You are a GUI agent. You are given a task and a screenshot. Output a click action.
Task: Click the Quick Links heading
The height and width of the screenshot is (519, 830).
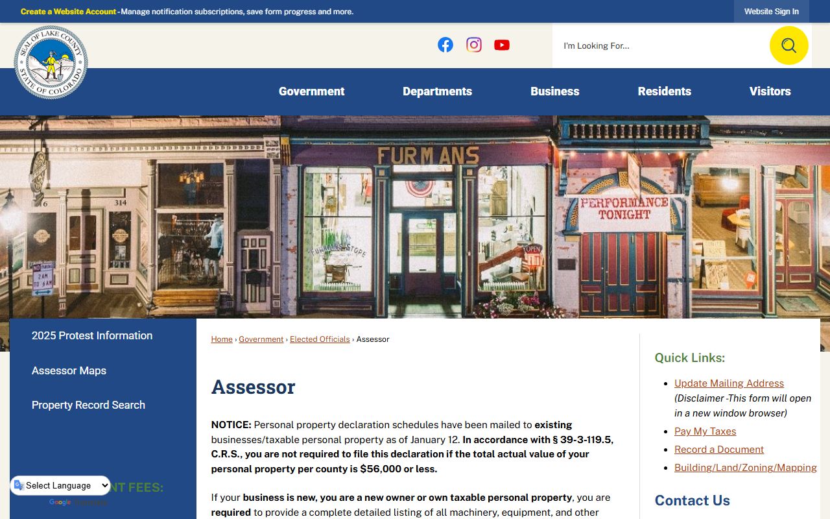[x=690, y=358]
